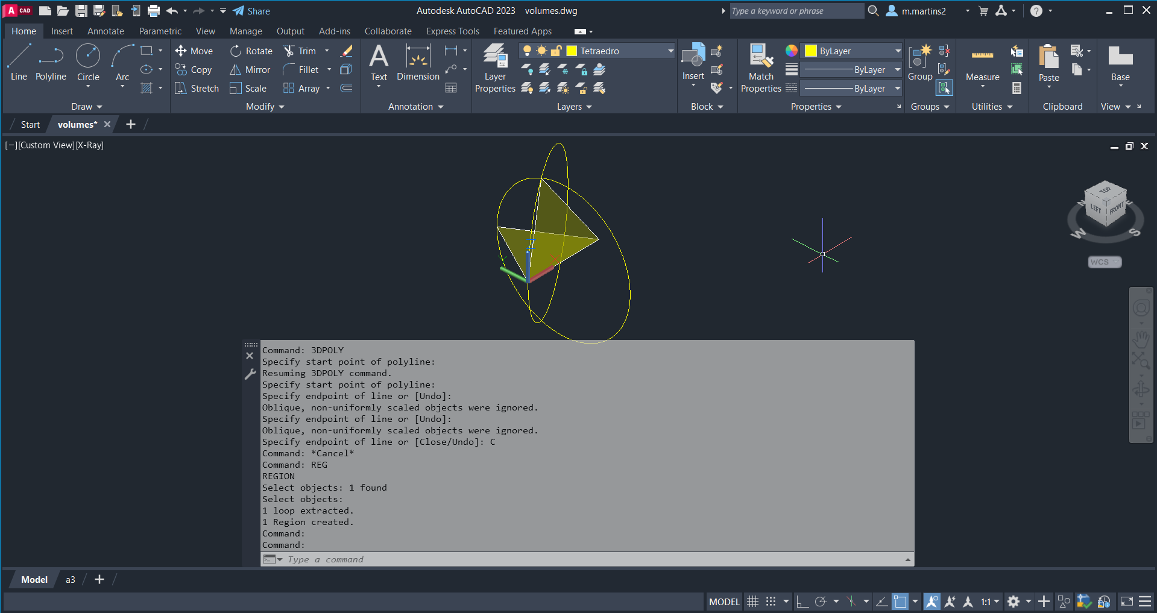Expand the Draw panel options
Screen dimensions: 1157x613
coord(87,107)
